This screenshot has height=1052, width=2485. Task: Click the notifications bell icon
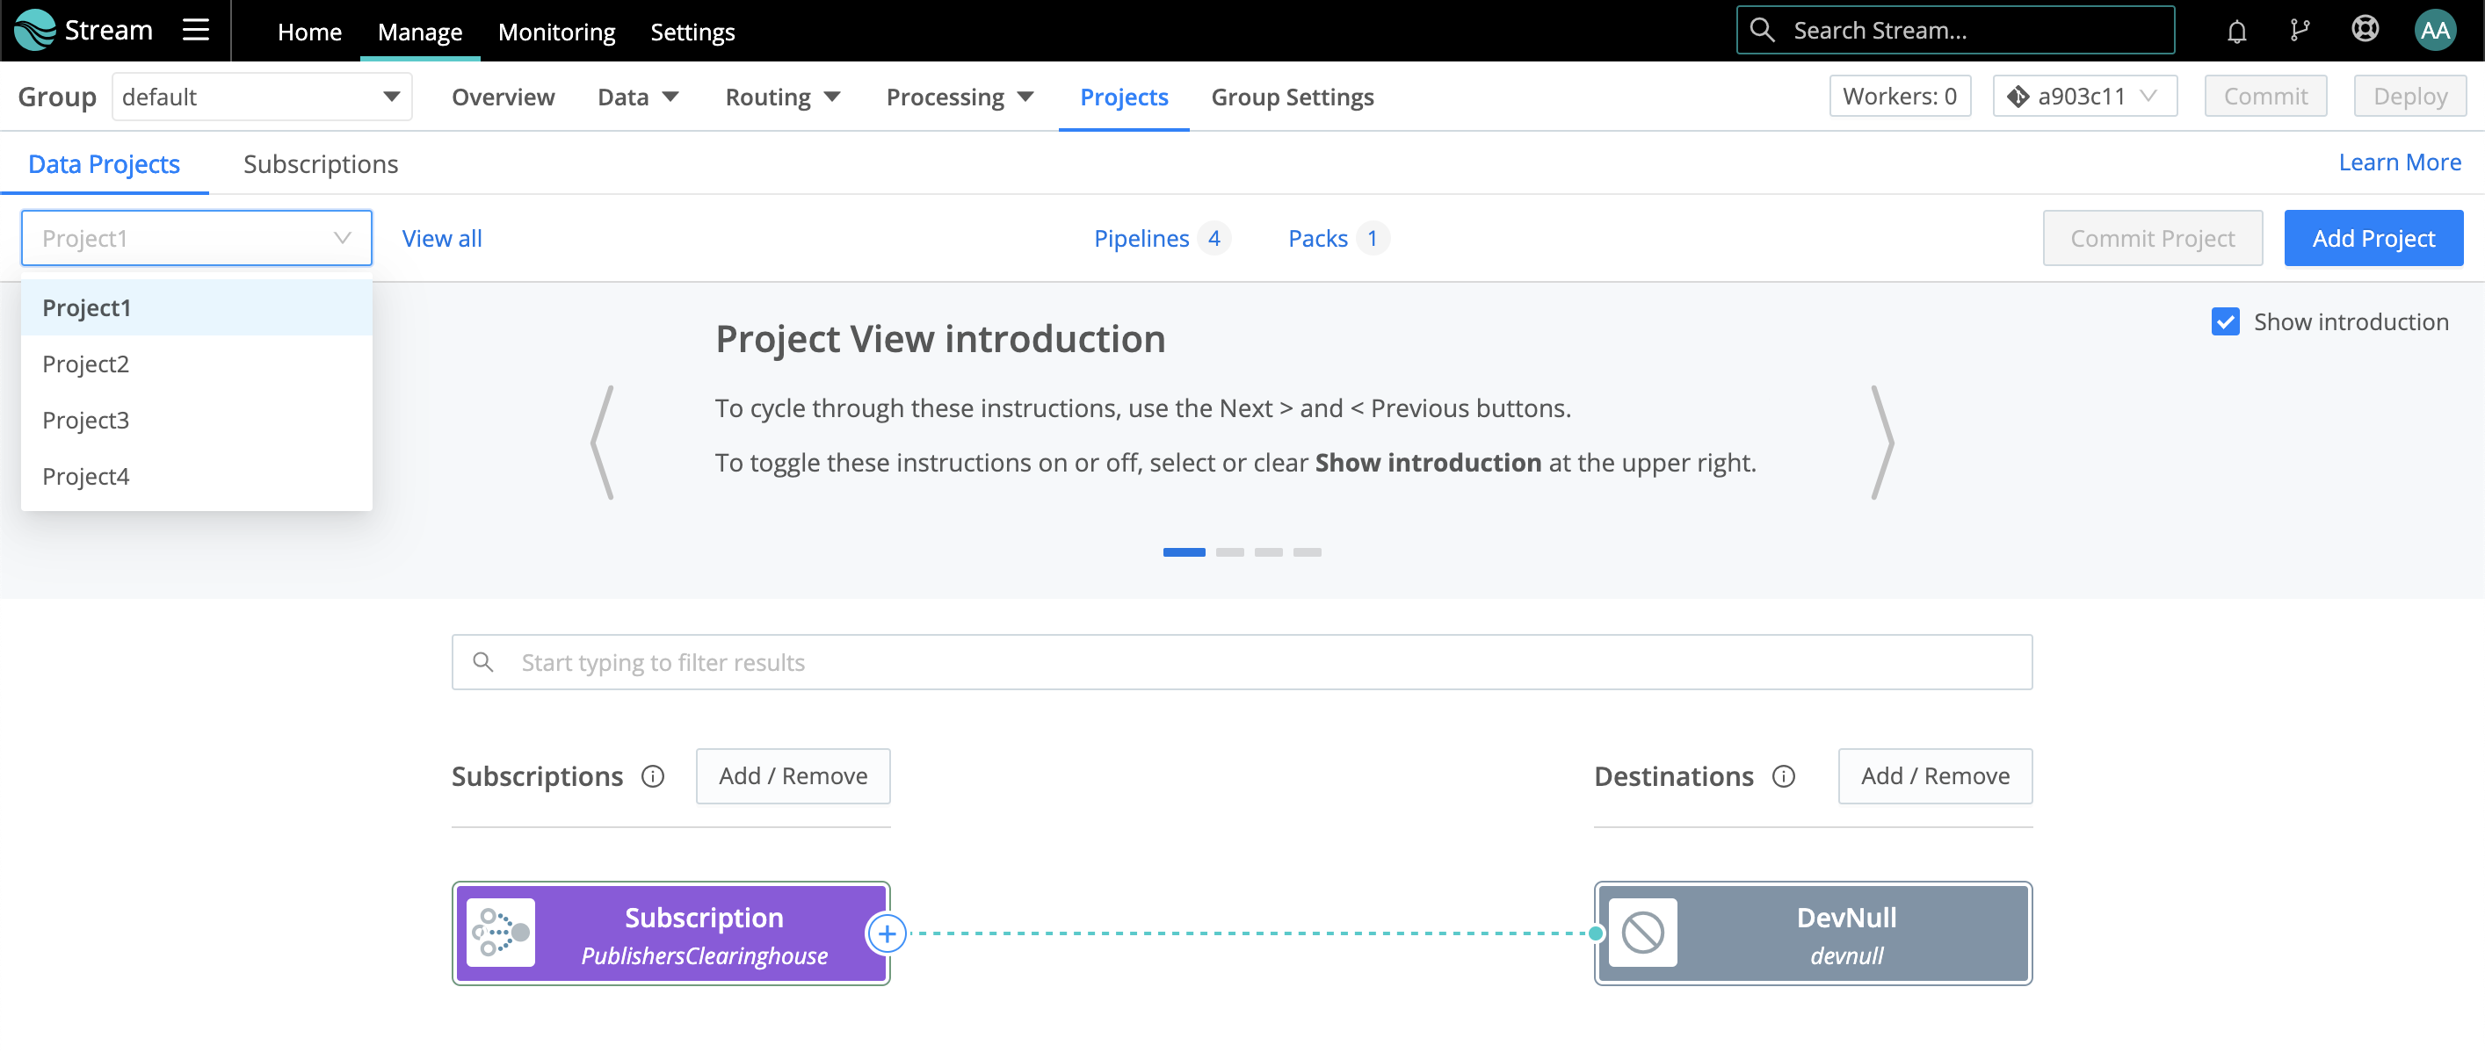tap(2236, 30)
